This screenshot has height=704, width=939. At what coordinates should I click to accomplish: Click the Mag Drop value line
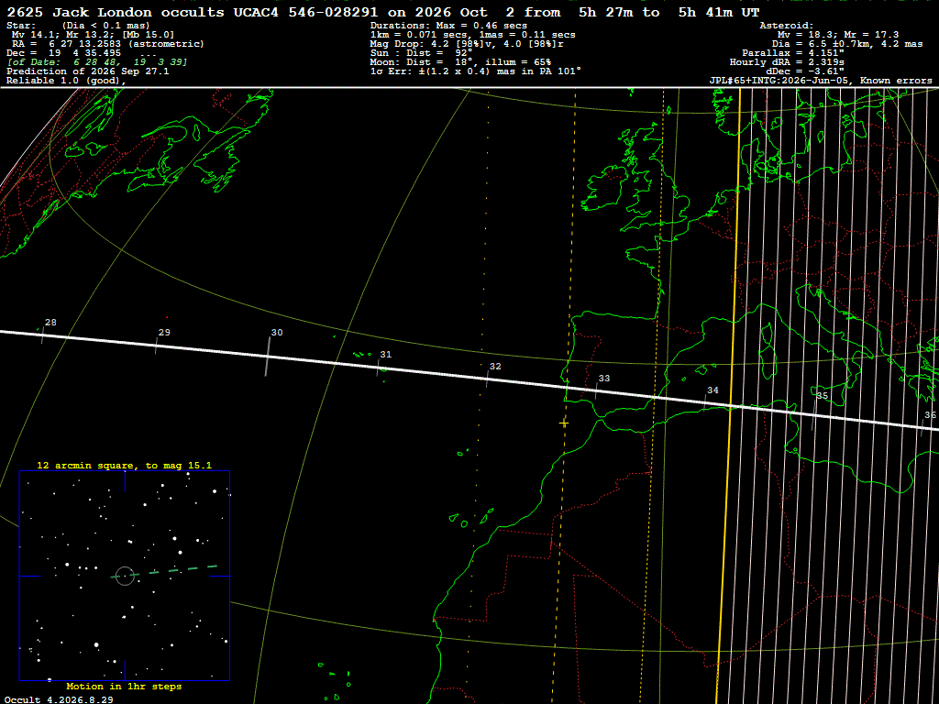(467, 44)
